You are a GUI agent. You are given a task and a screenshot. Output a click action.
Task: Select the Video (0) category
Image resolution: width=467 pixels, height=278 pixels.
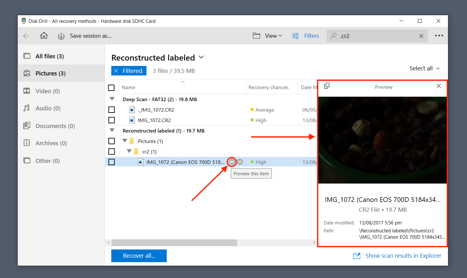(x=61, y=91)
